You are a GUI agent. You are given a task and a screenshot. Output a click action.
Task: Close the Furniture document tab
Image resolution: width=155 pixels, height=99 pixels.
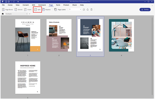click(27, 14)
